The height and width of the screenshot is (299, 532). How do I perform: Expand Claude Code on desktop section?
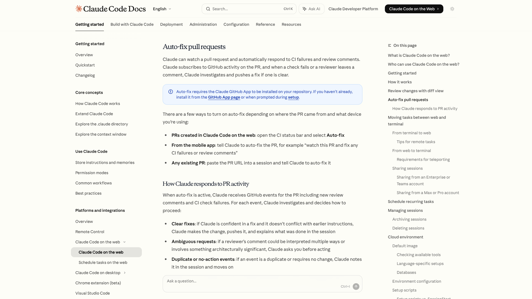[125, 273]
